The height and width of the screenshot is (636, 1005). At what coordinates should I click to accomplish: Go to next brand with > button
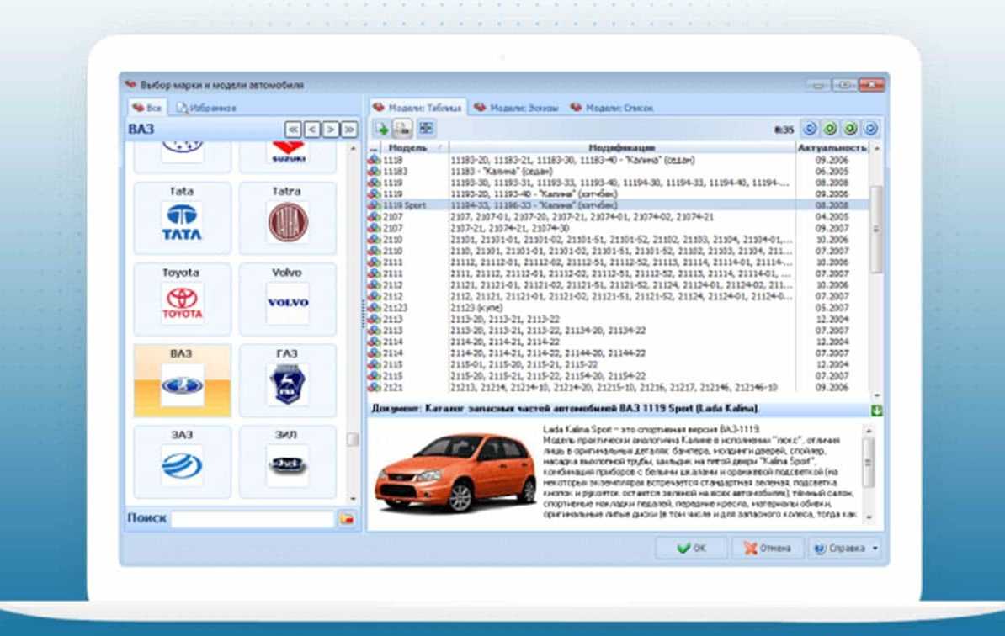(x=331, y=130)
